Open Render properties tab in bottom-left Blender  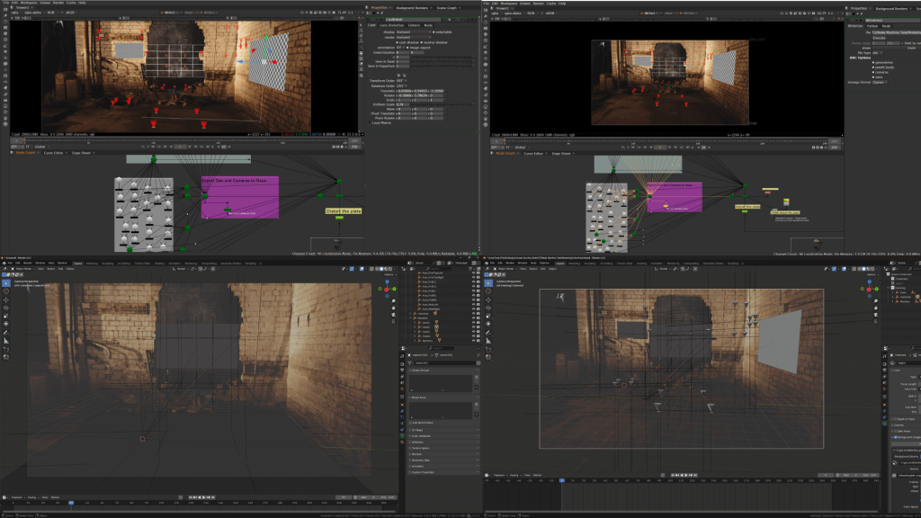pos(402,363)
